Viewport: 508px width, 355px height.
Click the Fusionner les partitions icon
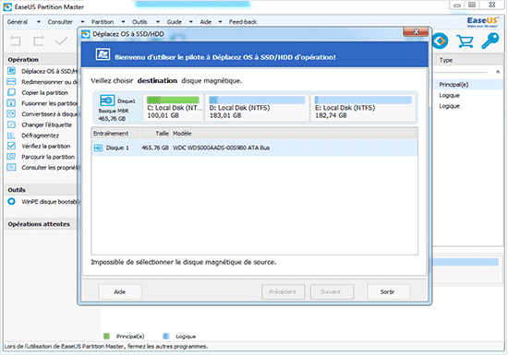click(x=11, y=103)
